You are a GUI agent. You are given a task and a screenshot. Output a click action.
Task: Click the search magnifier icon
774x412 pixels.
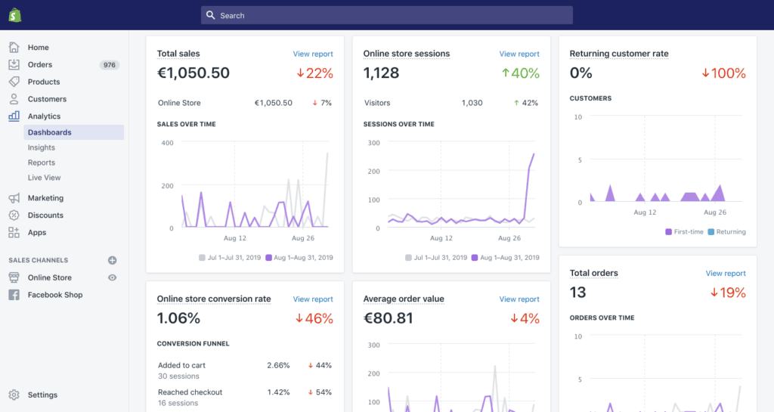pos(210,15)
